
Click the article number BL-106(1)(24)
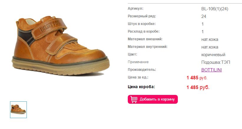[215, 9]
